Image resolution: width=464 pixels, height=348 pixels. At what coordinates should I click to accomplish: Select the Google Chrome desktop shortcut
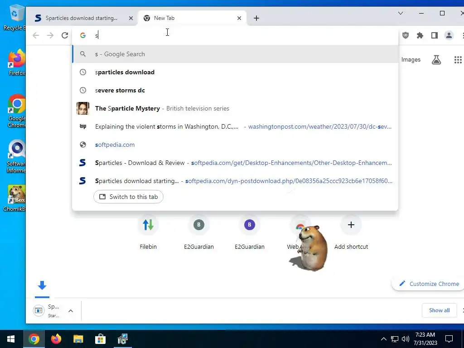tap(17, 111)
